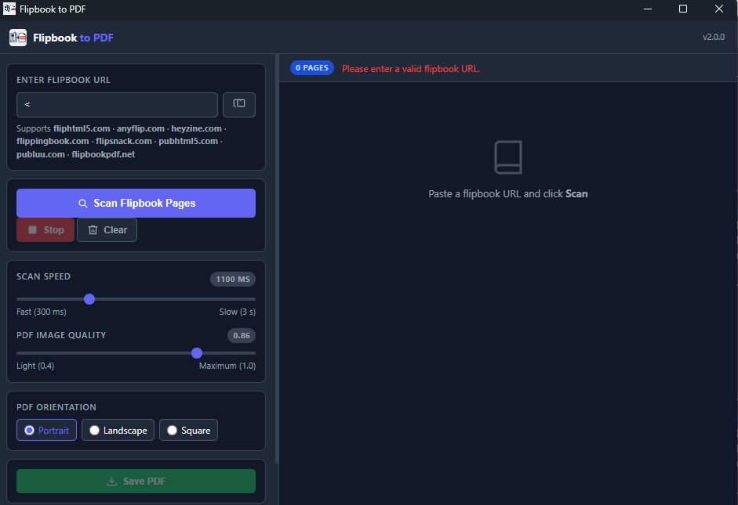Select Portrait PDF orientation

pos(46,430)
